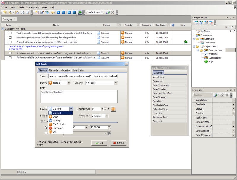237x180 pixels.
Task: Switch to the Reminder tab
Action: point(54,70)
